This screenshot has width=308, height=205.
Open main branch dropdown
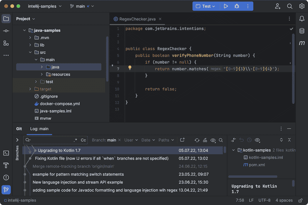[x=82, y=6]
